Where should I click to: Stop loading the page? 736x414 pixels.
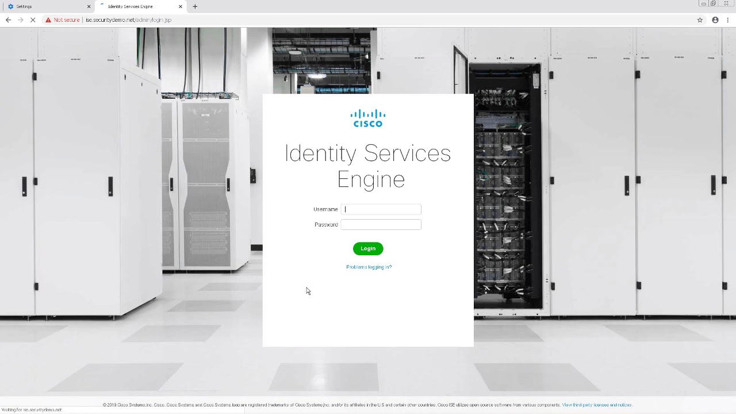(x=33, y=20)
